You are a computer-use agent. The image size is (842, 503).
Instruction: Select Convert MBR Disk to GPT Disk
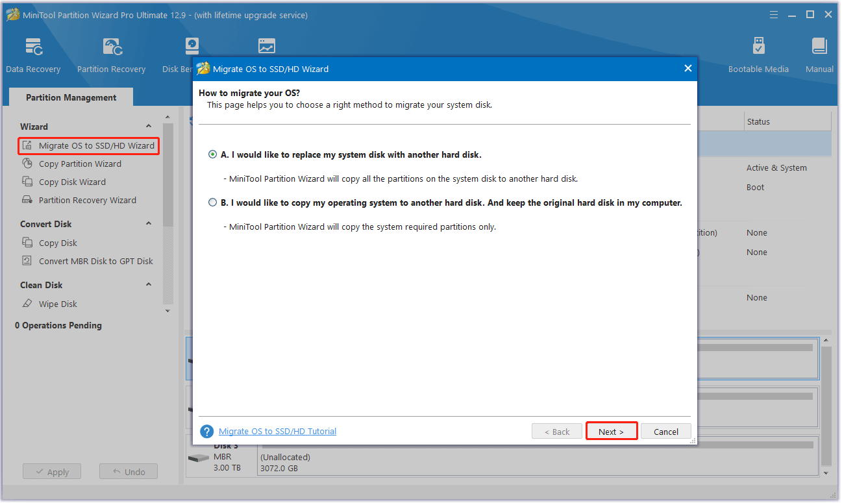click(95, 261)
